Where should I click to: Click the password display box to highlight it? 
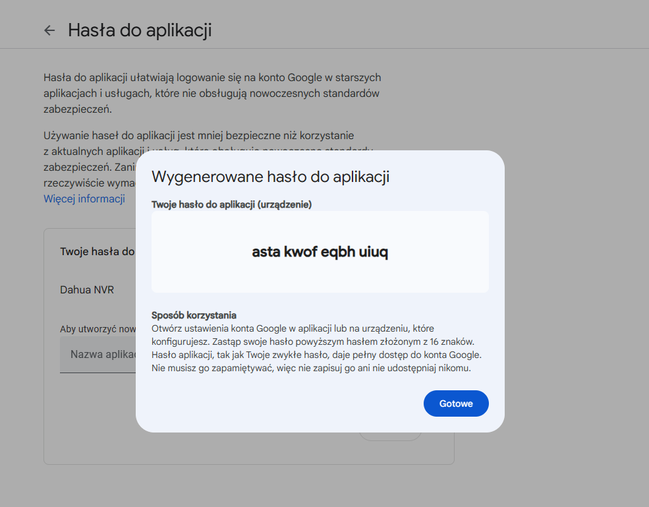320,251
